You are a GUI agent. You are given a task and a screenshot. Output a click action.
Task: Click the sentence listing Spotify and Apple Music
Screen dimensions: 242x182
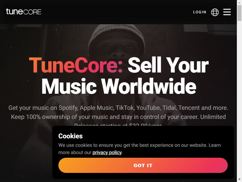tap(118, 108)
